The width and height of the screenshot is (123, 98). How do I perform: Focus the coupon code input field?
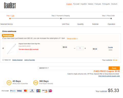pyautogui.click(x=73, y=68)
